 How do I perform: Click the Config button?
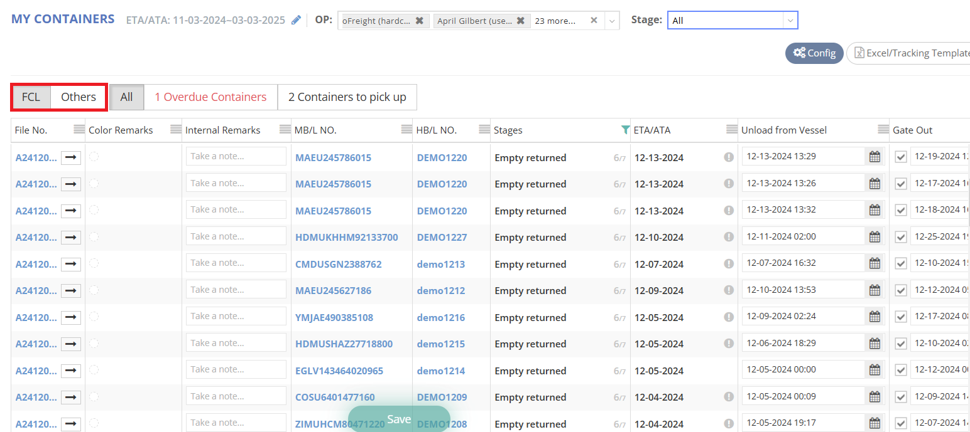point(814,53)
